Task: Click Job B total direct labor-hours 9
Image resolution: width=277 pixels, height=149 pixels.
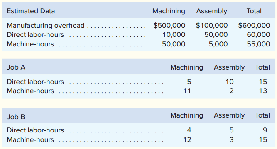Action: point(265,130)
